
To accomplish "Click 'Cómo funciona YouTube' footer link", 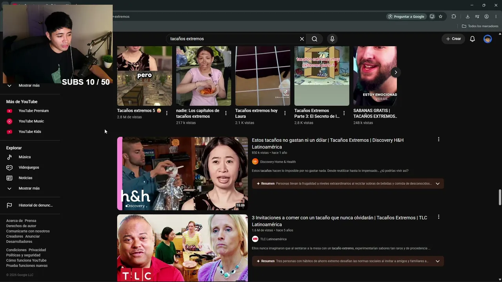I will point(26,260).
